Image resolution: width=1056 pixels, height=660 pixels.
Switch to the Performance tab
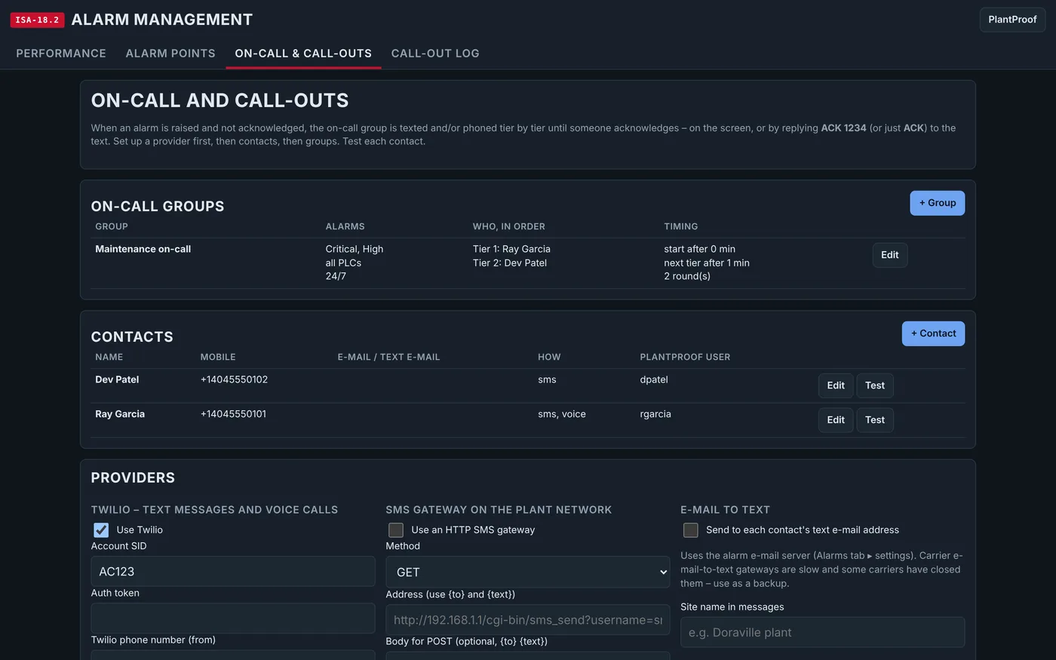[x=61, y=54]
